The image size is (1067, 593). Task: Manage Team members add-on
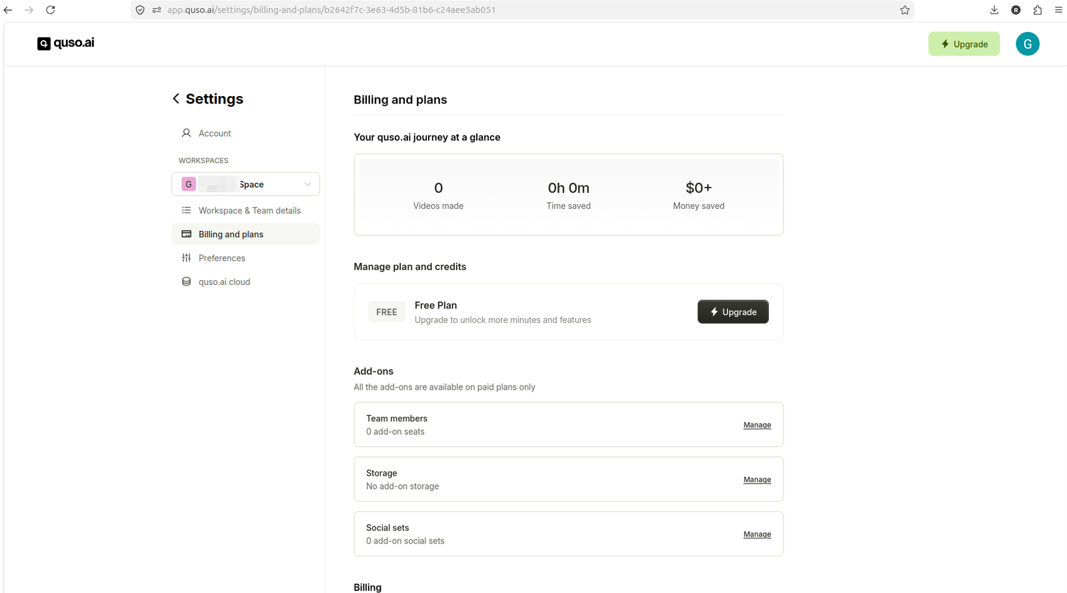click(757, 425)
